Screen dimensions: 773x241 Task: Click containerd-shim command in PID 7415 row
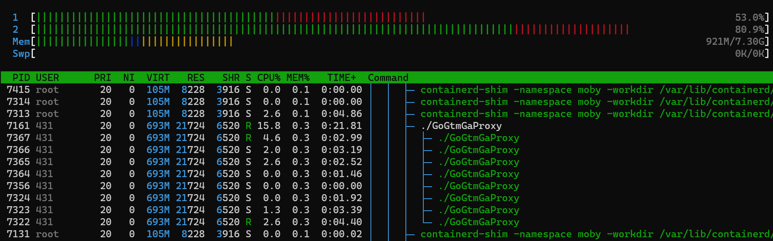pos(596,90)
